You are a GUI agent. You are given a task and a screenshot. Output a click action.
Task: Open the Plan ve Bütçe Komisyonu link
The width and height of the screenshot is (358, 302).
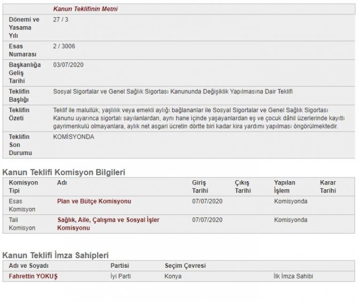point(94,202)
